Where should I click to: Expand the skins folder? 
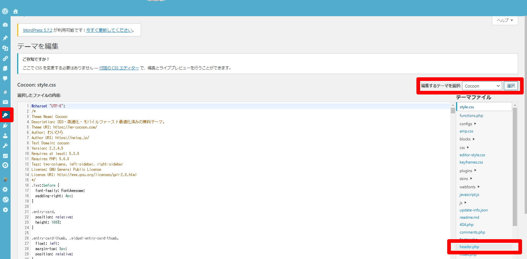(466, 179)
